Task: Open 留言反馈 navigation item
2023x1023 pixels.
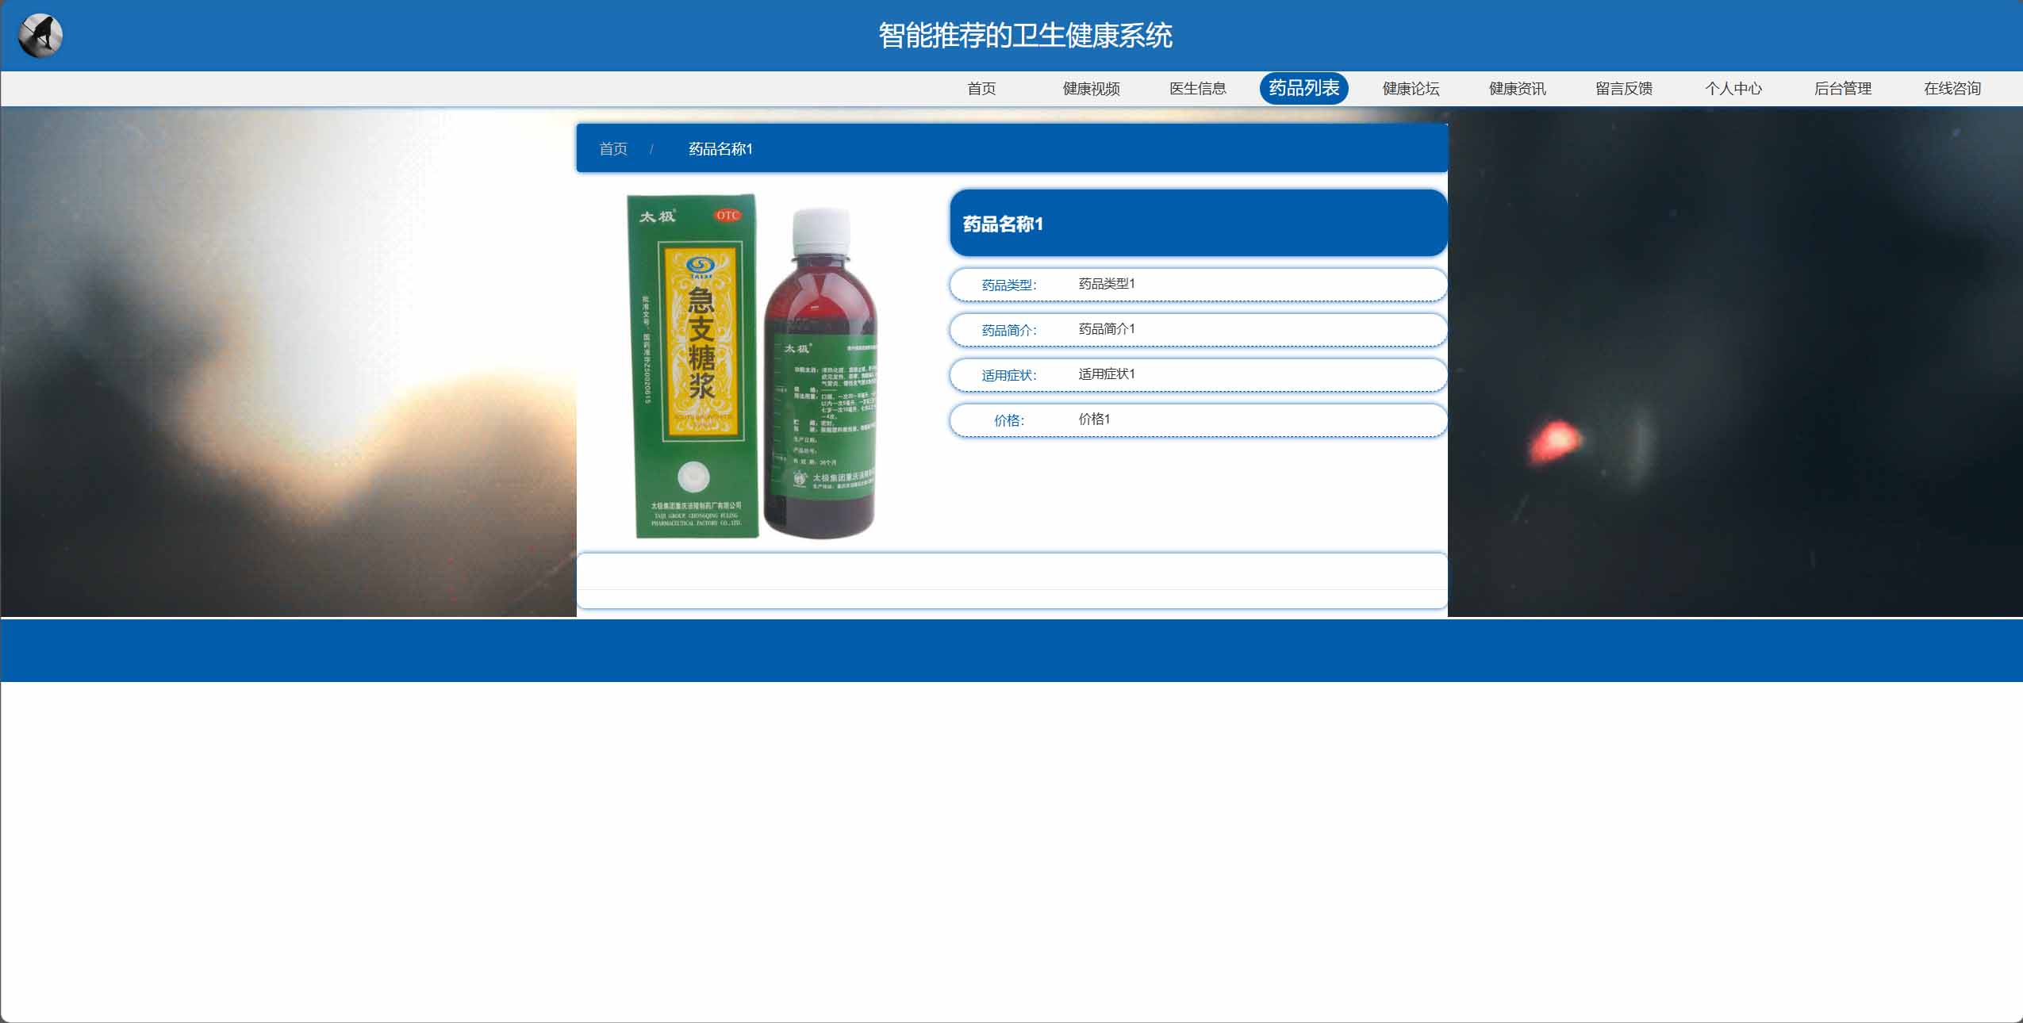Action: (1624, 88)
